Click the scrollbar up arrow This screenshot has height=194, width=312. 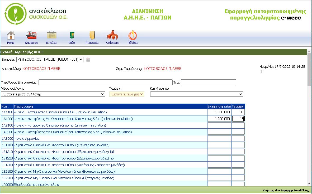(309, 51)
